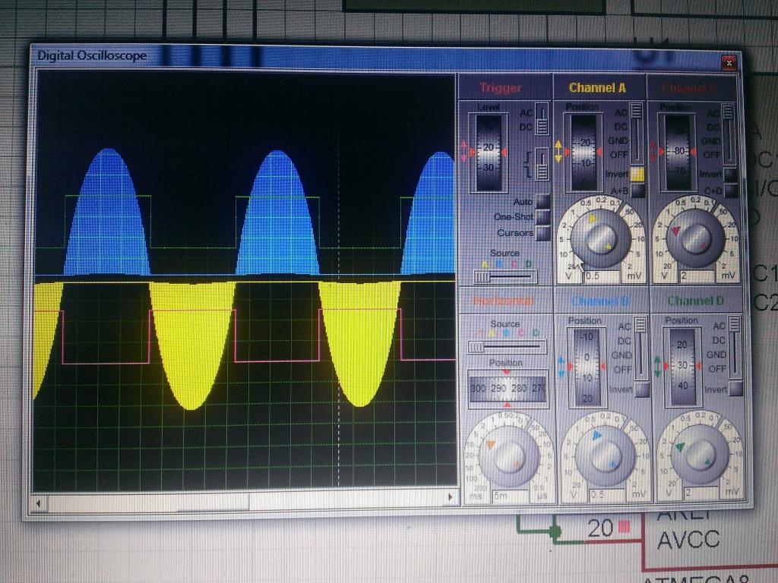Click the Channel A Position thumbwheel
The height and width of the screenshot is (583, 778).
pyautogui.click(x=583, y=152)
